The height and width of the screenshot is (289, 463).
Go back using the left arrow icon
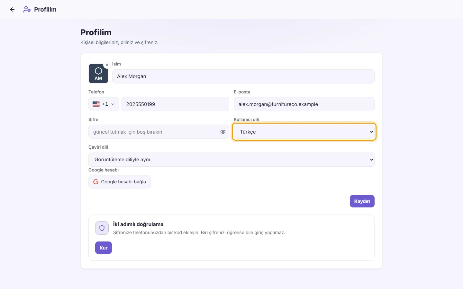tap(12, 10)
